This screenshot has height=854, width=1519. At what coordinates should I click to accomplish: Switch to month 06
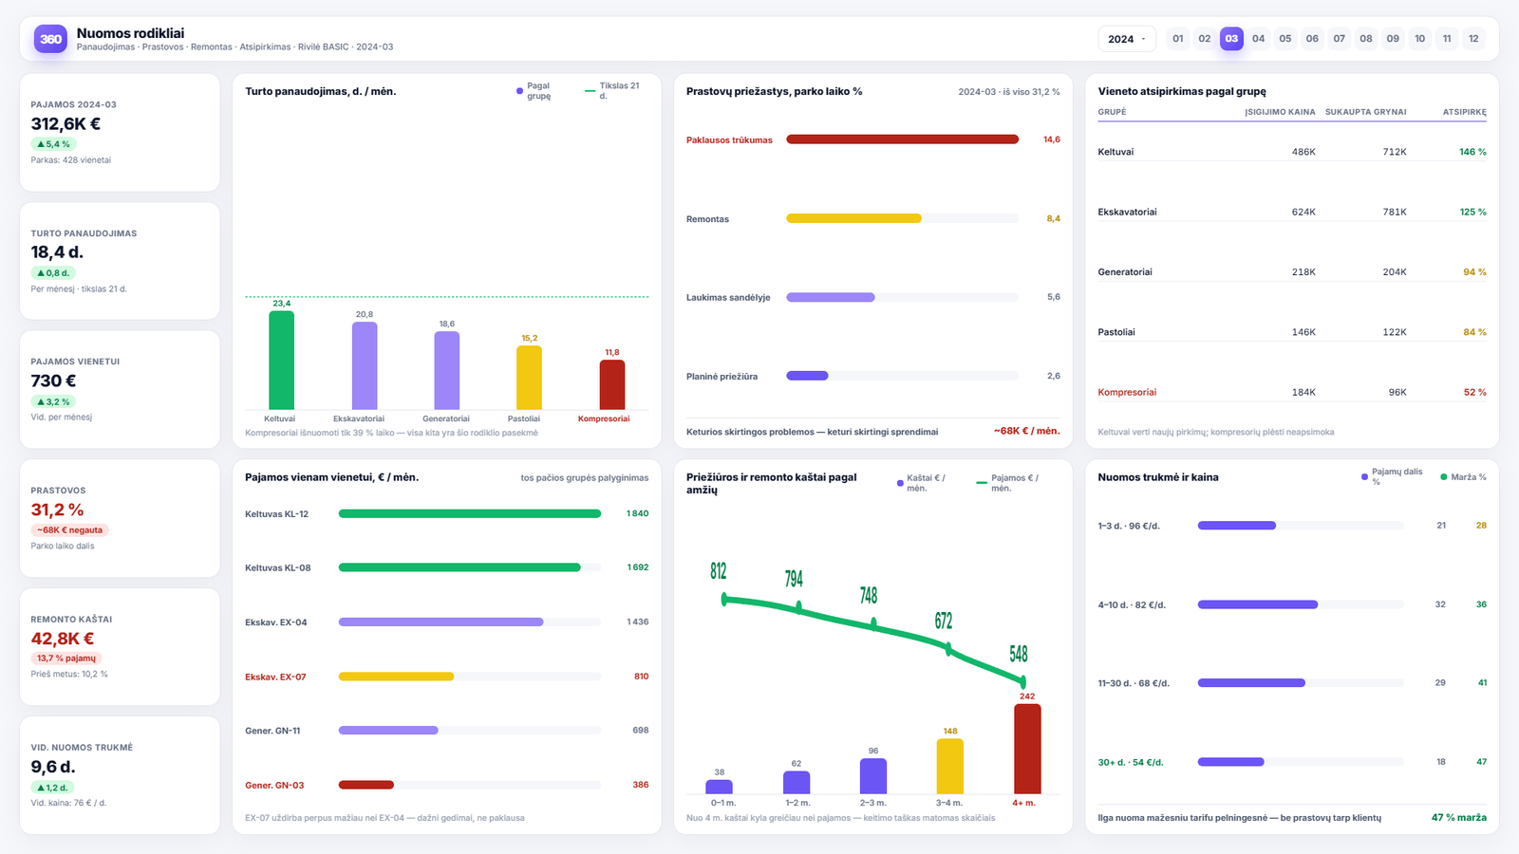pos(1312,39)
